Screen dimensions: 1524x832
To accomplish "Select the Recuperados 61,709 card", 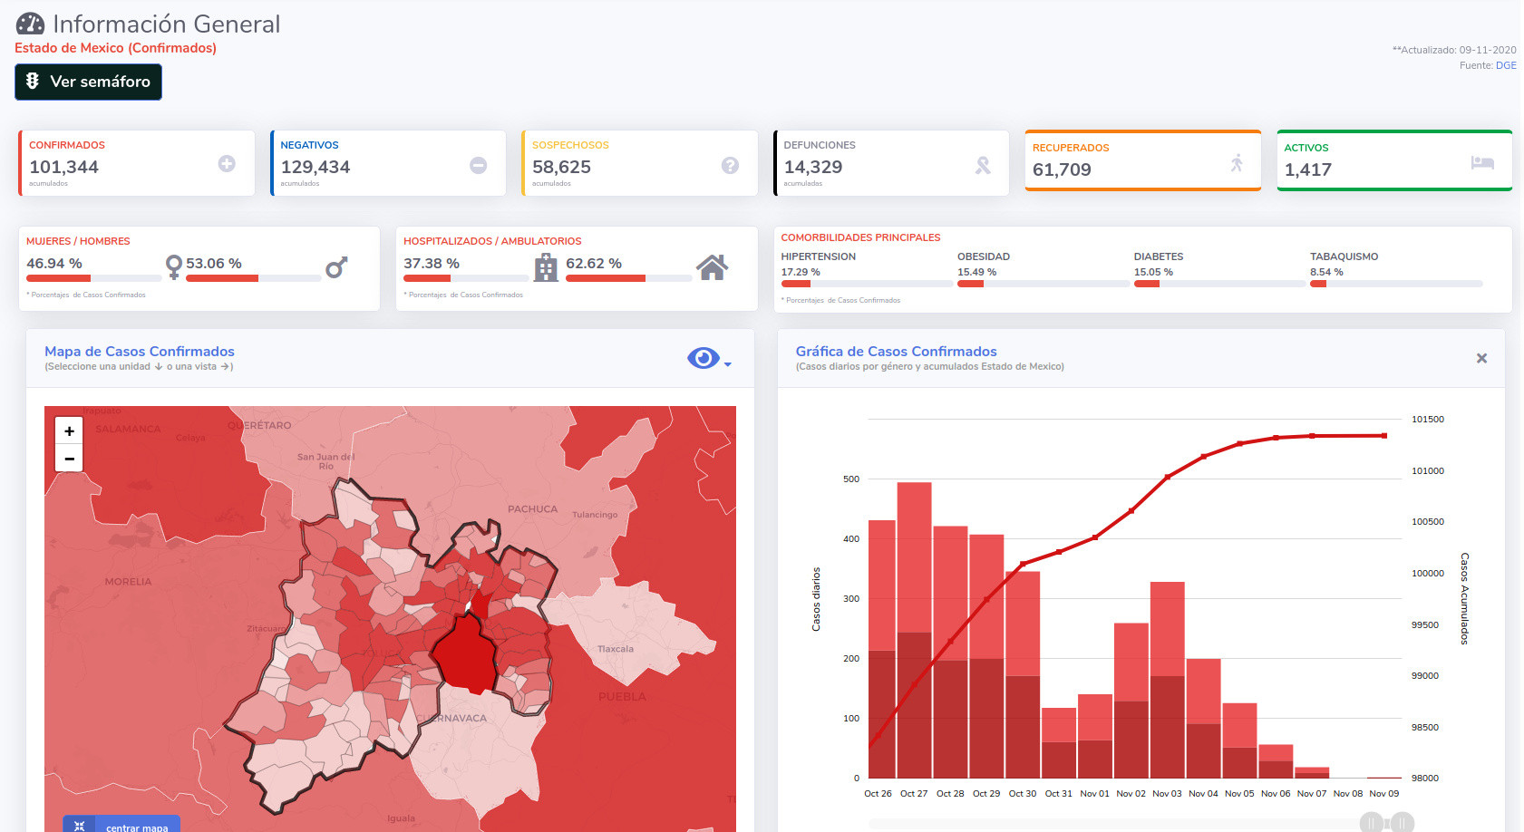I will (1142, 160).
